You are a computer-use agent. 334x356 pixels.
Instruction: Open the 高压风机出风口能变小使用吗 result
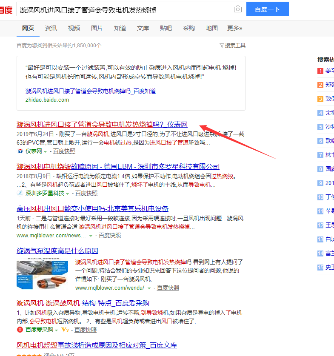click(92, 208)
